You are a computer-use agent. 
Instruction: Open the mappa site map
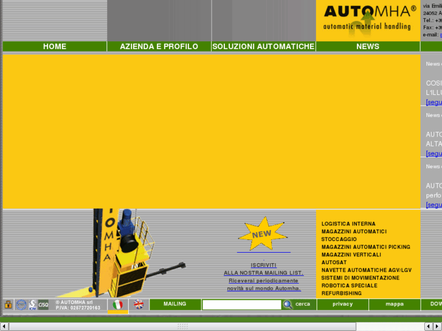coord(395,304)
